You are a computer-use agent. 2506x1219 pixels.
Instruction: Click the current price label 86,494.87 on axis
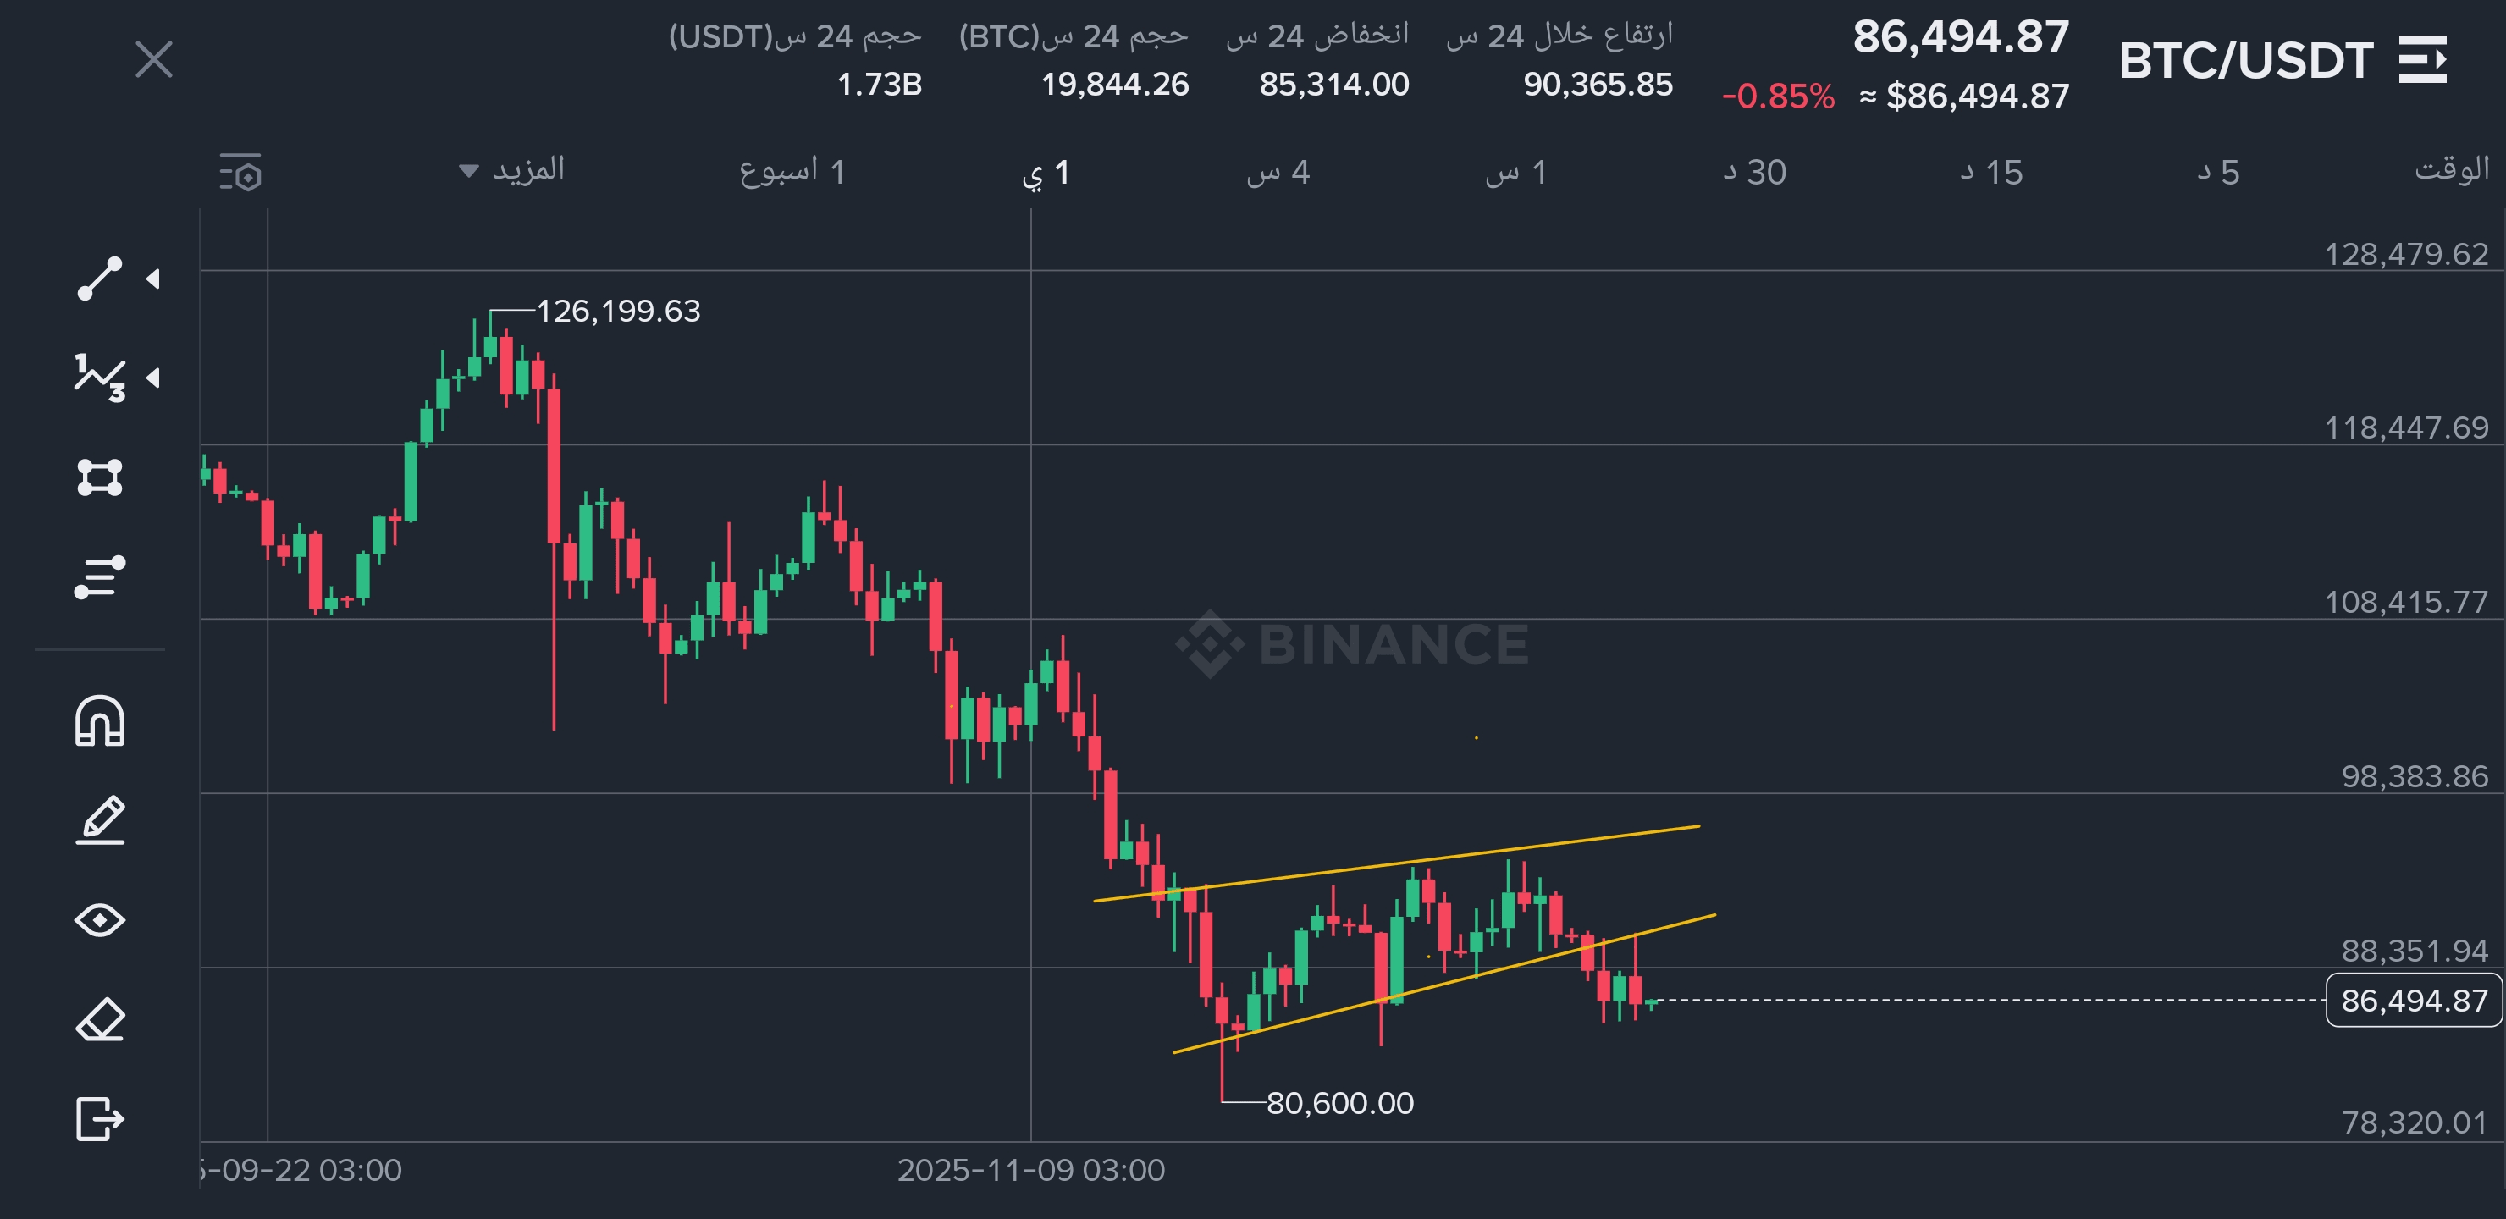pos(2413,1000)
